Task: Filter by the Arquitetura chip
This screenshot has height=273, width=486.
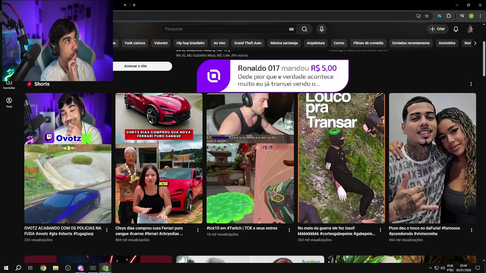Action: (x=316, y=43)
